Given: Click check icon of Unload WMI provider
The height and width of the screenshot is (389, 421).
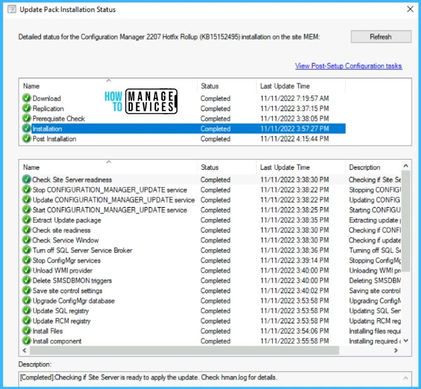Looking at the screenshot, I should 27,270.
